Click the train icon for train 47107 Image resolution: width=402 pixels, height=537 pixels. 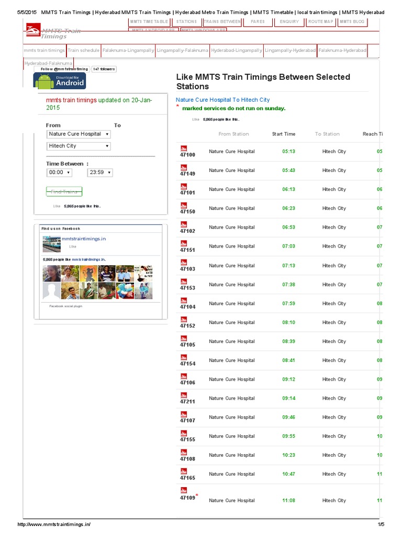coord(184,414)
